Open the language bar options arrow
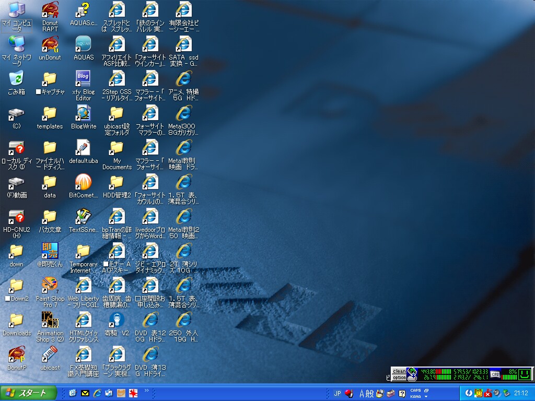The height and width of the screenshot is (401, 535). (x=426, y=397)
